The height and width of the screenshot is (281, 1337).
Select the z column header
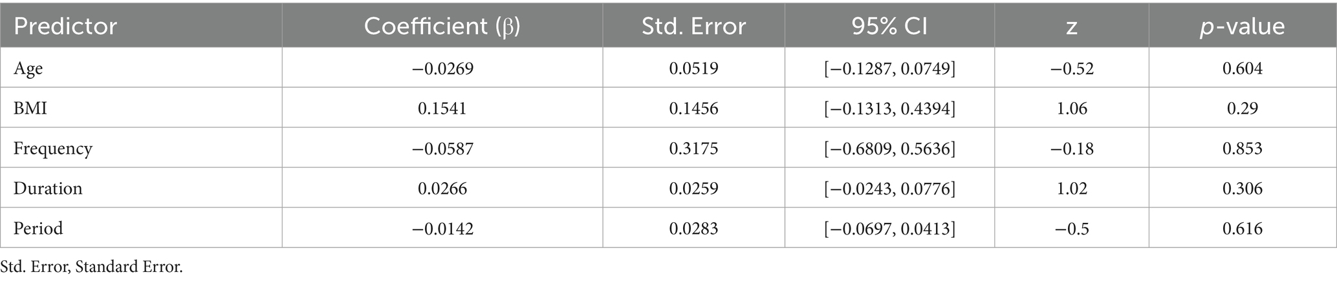click(x=1071, y=26)
